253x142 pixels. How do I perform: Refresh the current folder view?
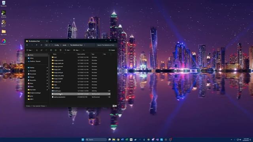point(41,45)
